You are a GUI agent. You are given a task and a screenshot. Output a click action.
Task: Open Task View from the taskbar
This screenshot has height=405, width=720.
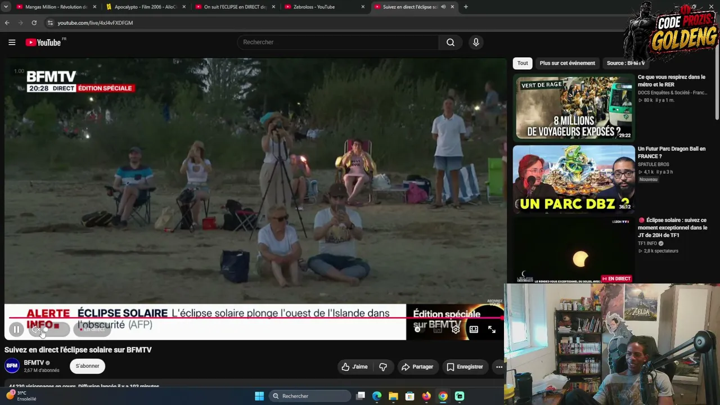pyautogui.click(x=361, y=396)
